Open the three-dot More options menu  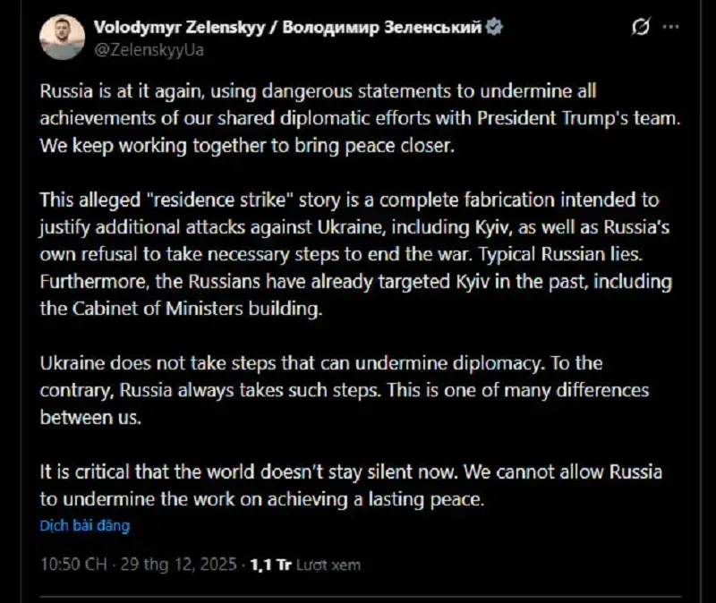click(x=668, y=29)
